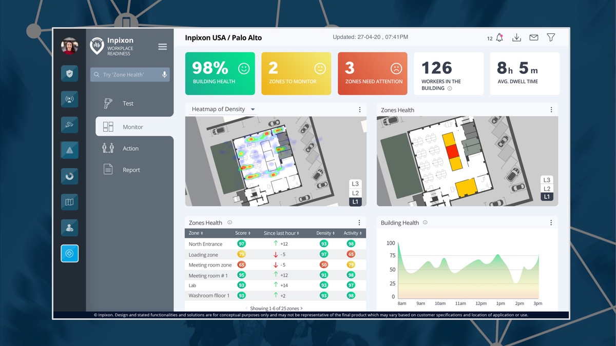Click the warning triangle alerts sidebar icon
Image resolution: width=616 pixels, height=346 pixels.
click(69, 150)
